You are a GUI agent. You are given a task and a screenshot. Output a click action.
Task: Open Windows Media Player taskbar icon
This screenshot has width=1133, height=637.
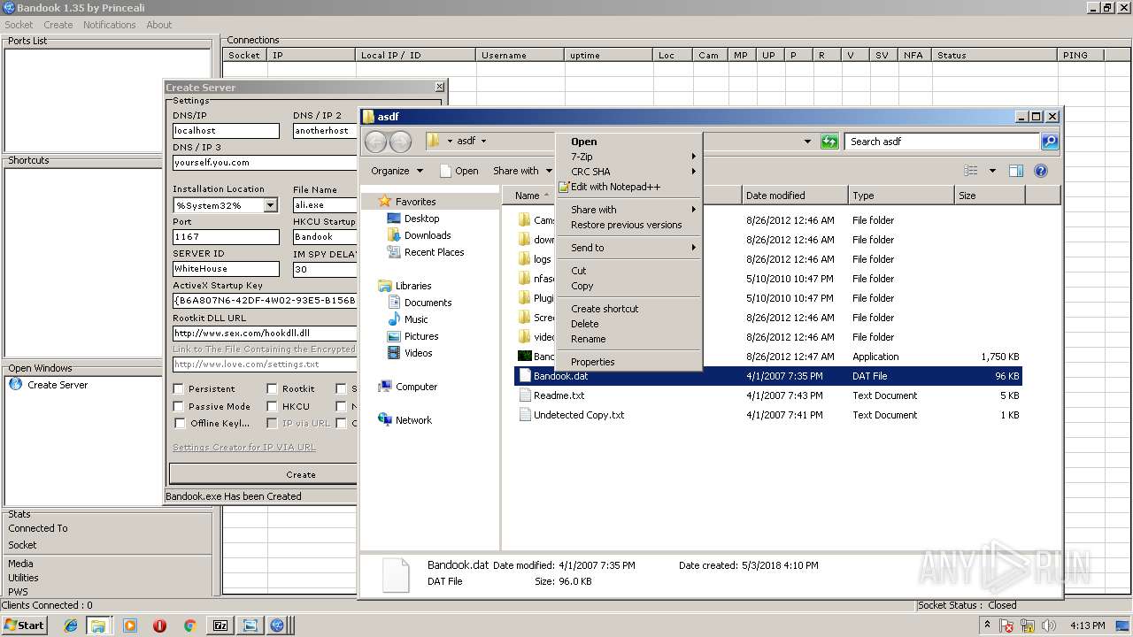(130, 625)
